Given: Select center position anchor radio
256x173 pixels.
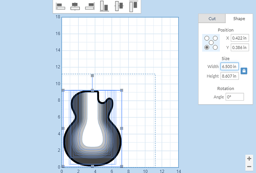Looking at the screenshot, I should click(x=211, y=43).
